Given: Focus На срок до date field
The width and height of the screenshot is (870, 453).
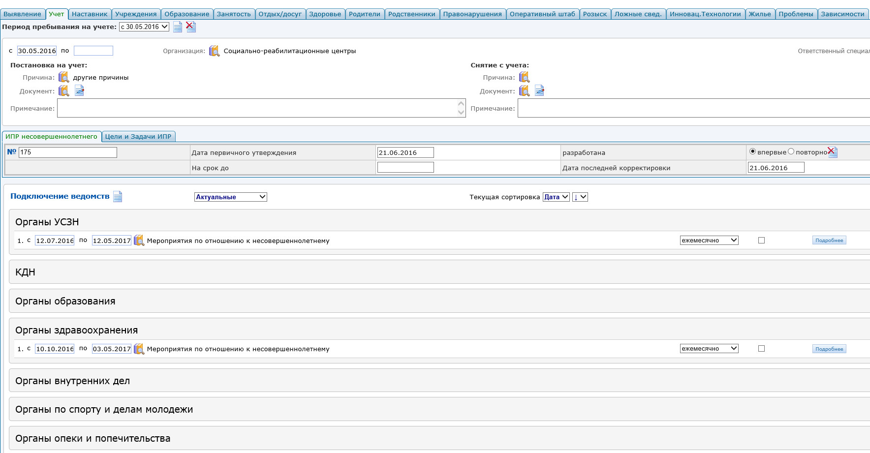Looking at the screenshot, I should point(405,167).
